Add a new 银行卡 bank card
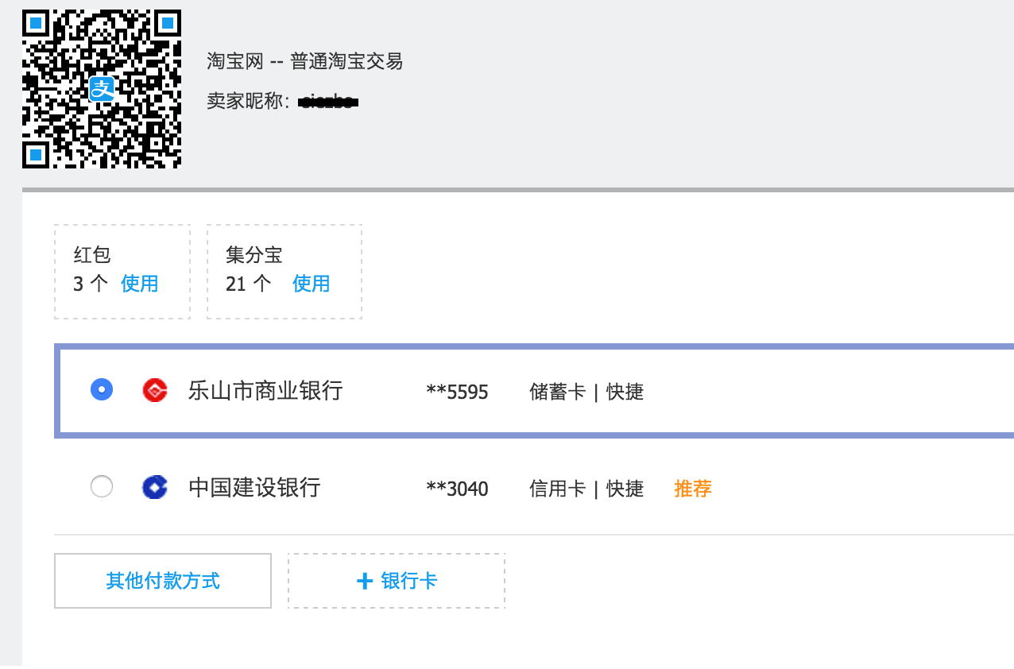This screenshot has width=1014, height=669. [x=408, y=581]
